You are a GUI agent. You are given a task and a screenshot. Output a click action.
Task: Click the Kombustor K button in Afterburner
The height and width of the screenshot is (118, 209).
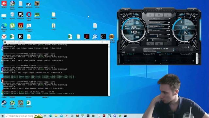150,15
